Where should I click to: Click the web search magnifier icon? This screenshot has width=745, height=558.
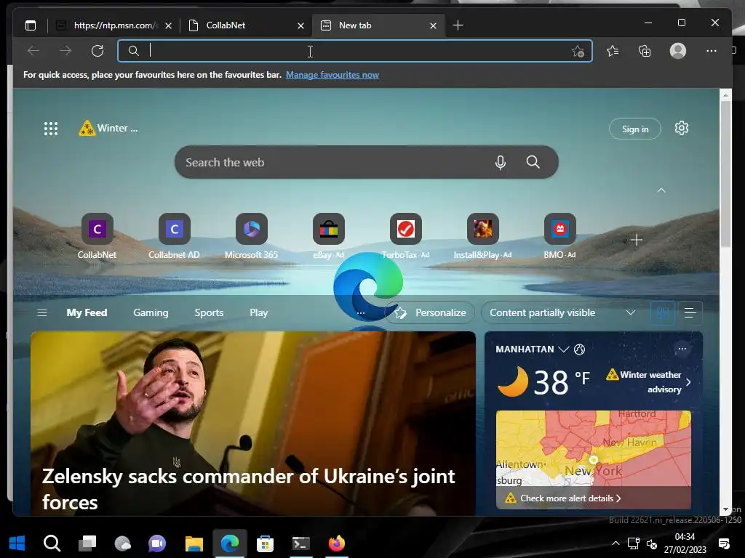[x=533, y=162]
